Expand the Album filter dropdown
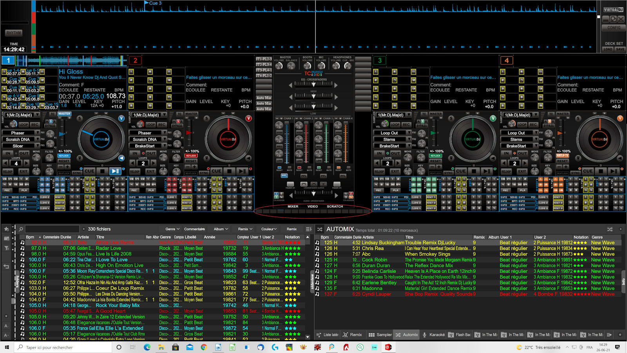Screen dimensions: 627x353 click(221, 229)
